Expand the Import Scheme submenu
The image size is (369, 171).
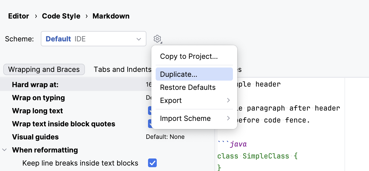coord(185,118)
